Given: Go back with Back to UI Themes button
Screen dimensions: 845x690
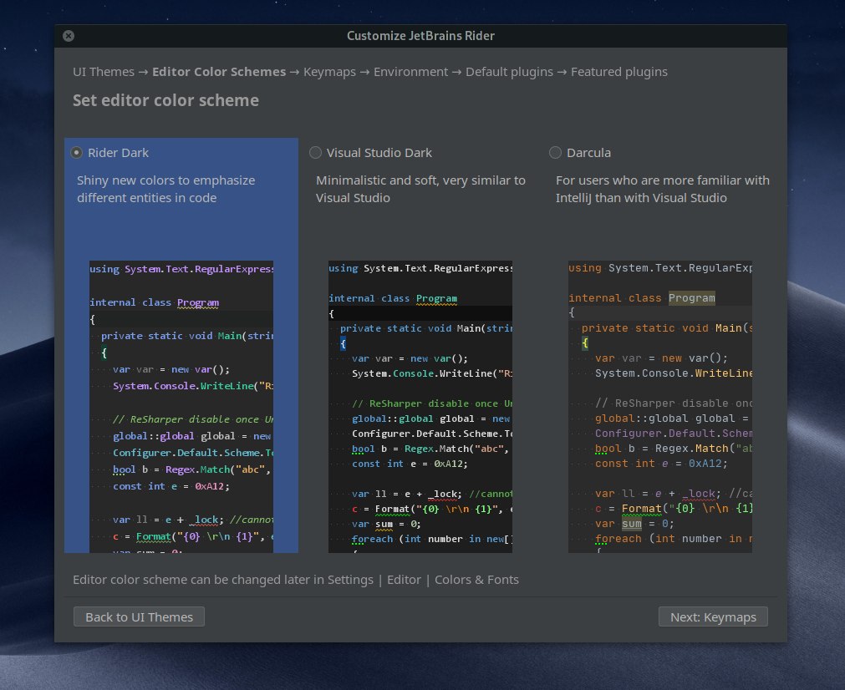Looking at the screenshot, I should (x=139, y=616).
